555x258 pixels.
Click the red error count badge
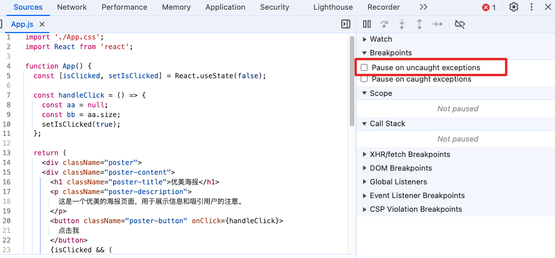pos(489,7)
